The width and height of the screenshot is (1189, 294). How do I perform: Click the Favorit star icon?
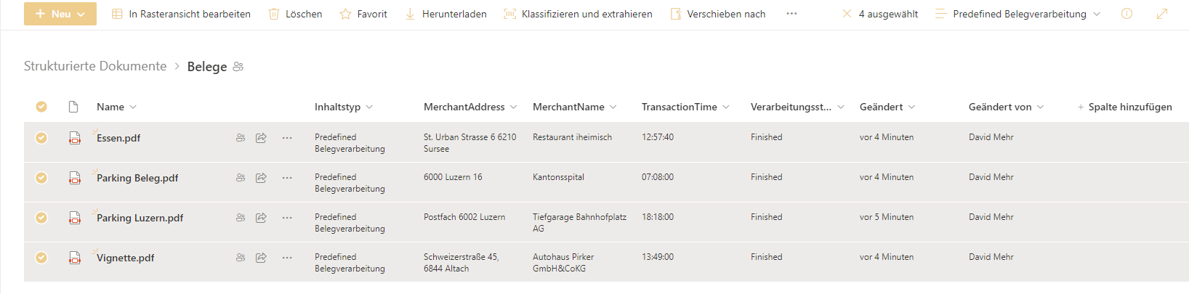pos(346,14)
